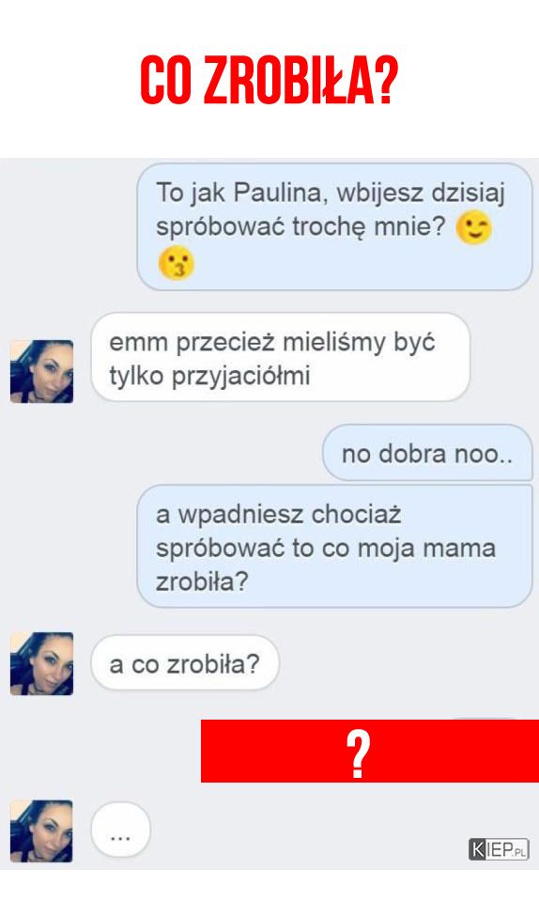Click 'spróbować trochę mnie?' text
Screen dimensions: 539x900
point(300,227)
